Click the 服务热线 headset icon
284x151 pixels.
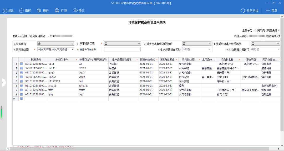coord(243,11)
